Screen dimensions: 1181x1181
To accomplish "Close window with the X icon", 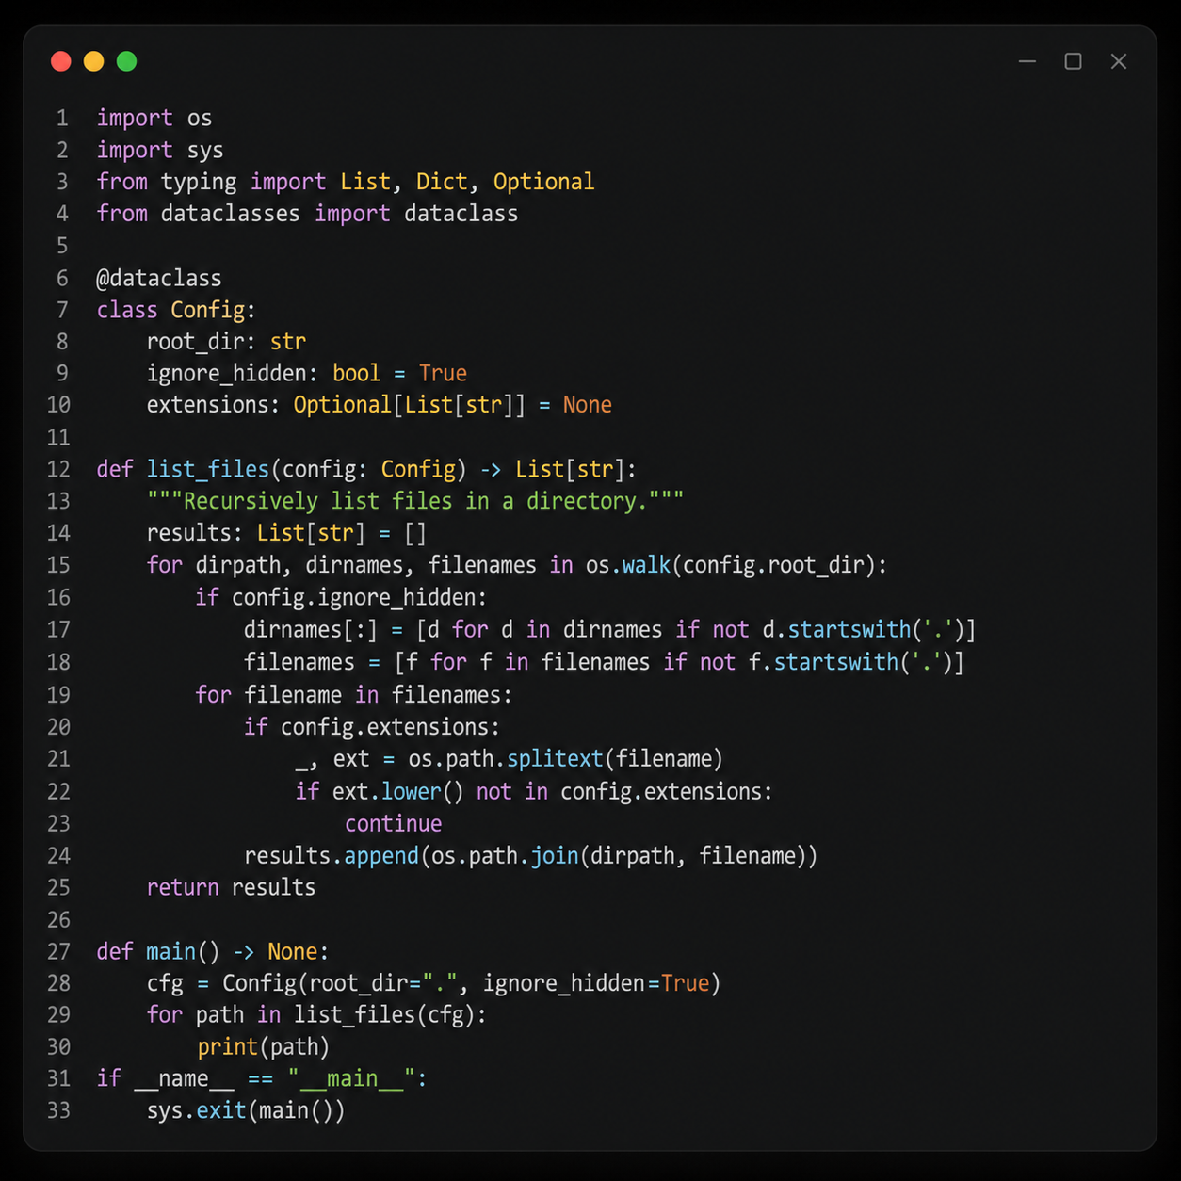I will [1119, 61].
